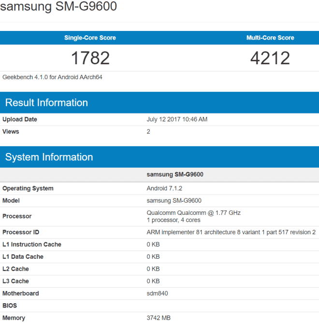Click the bold samsung SM-G9600 column header
Image resolution: width=319 pixels, height=323 pixels.
(x=174, y=174)
